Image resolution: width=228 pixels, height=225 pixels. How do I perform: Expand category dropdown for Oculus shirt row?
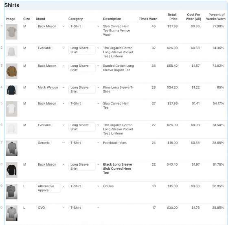coord(98,186)
